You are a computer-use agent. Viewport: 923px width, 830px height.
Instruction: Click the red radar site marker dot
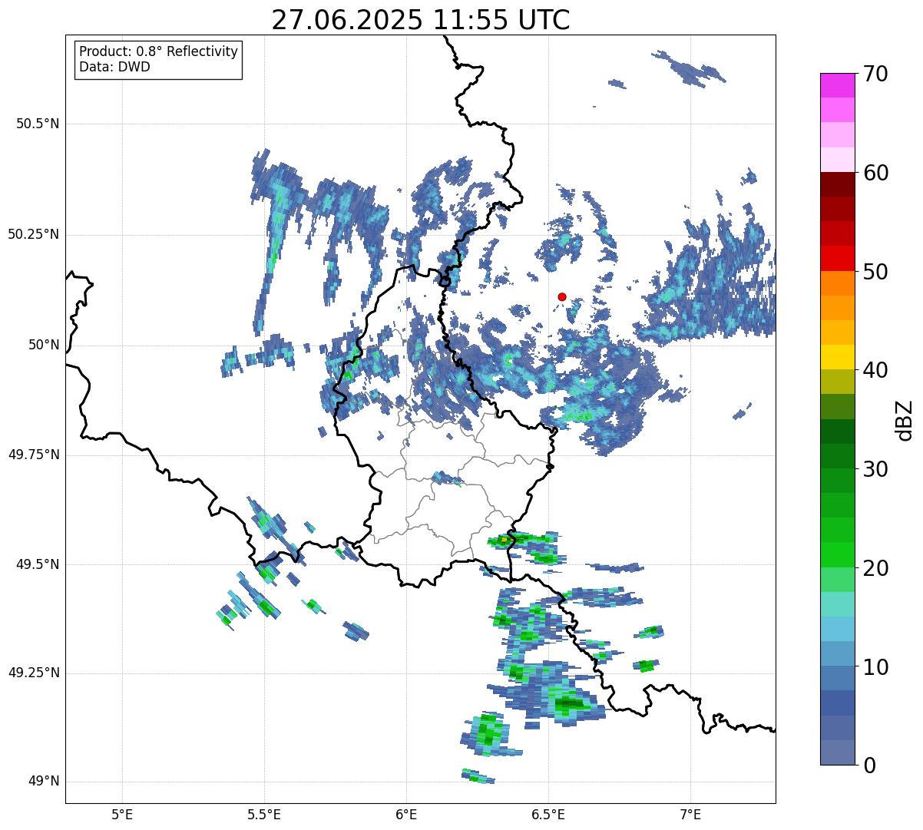pos(562,296)
